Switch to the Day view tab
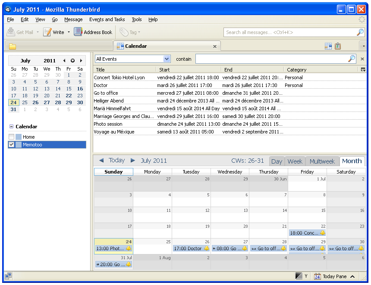The width and height of the screenshot is (371, 285). coord(277,161)
